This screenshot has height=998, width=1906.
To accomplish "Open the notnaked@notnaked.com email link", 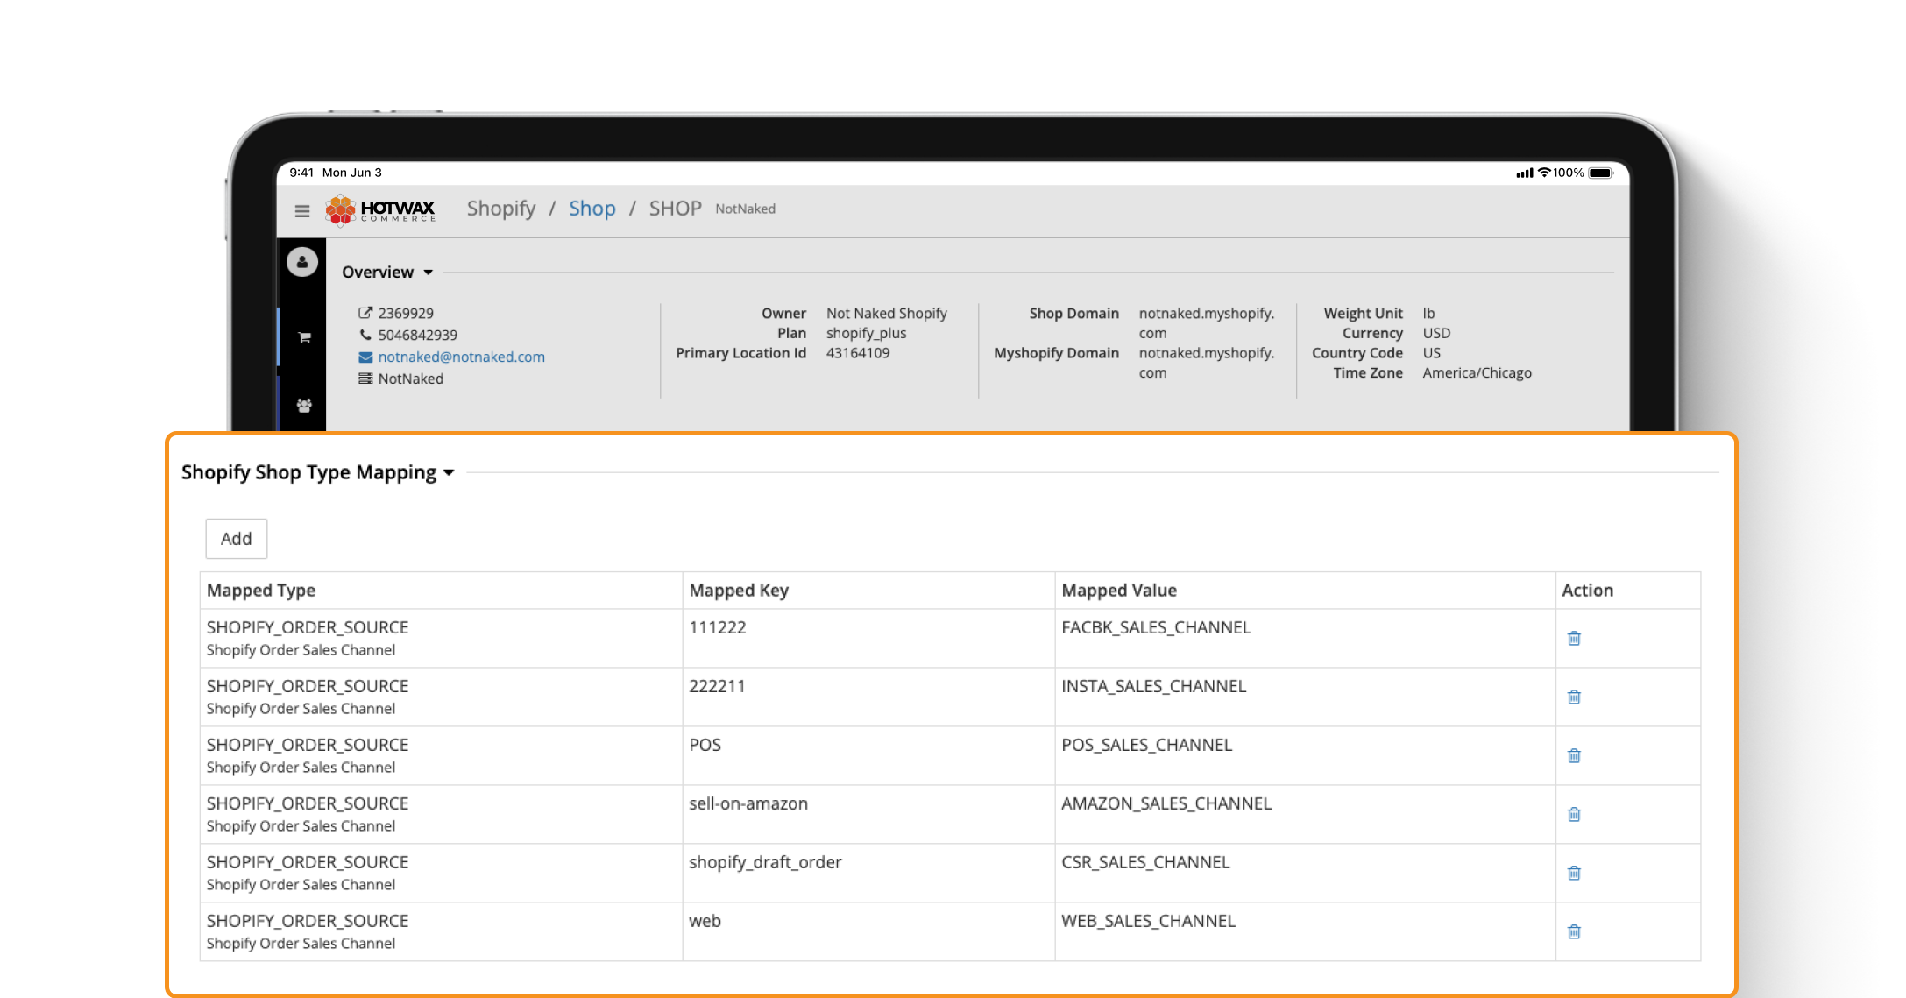I will 461,357.
